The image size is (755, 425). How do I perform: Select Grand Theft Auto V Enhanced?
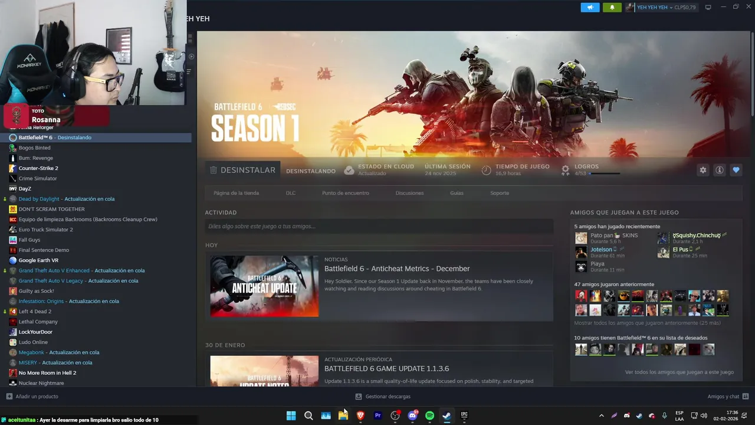[96, 270]
